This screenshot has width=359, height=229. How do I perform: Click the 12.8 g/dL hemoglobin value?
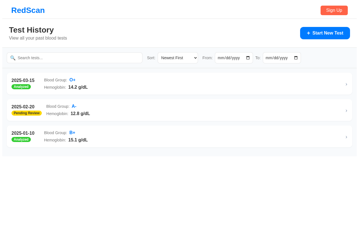tap(80, 114)
